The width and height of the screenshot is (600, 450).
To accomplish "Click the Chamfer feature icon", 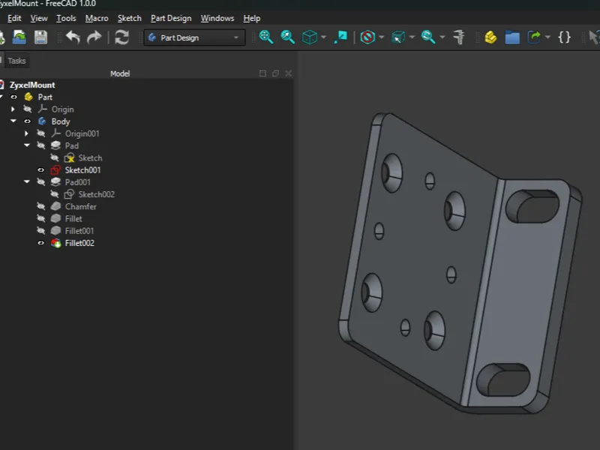I will tap(55, 207).
